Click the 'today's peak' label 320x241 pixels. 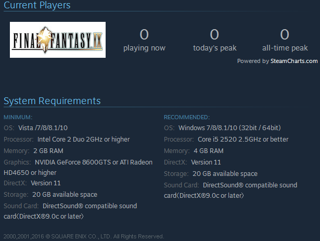coord(215,48)
